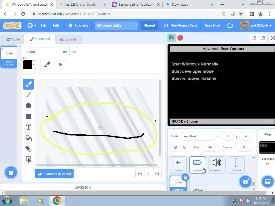Select the Fill bucket tool
Image resolution: width=275 pixels, height=206 pixels.
[28, 138]
